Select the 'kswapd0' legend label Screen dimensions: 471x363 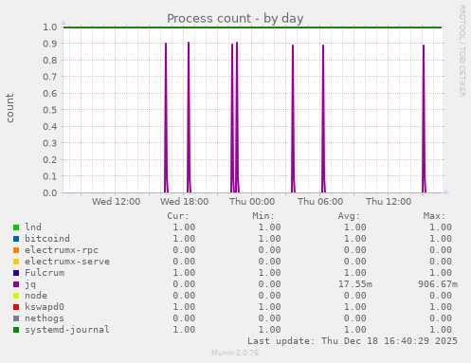click(x=45, y=307)
